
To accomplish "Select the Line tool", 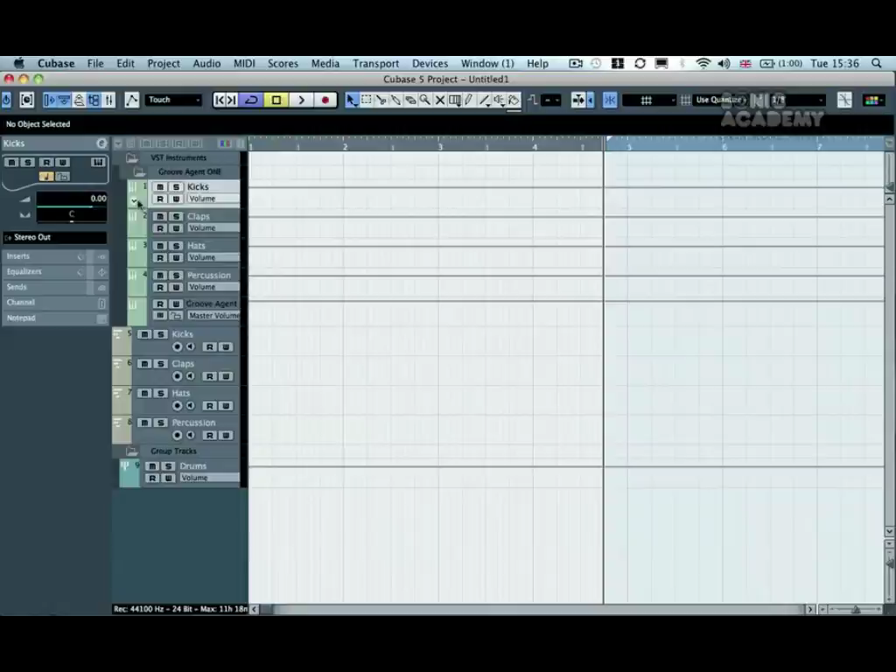I will (x=485, y=100).
